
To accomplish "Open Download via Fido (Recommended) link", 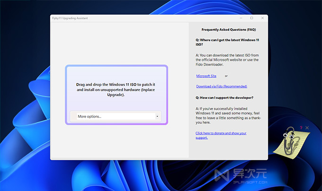I will pos(222,86).
